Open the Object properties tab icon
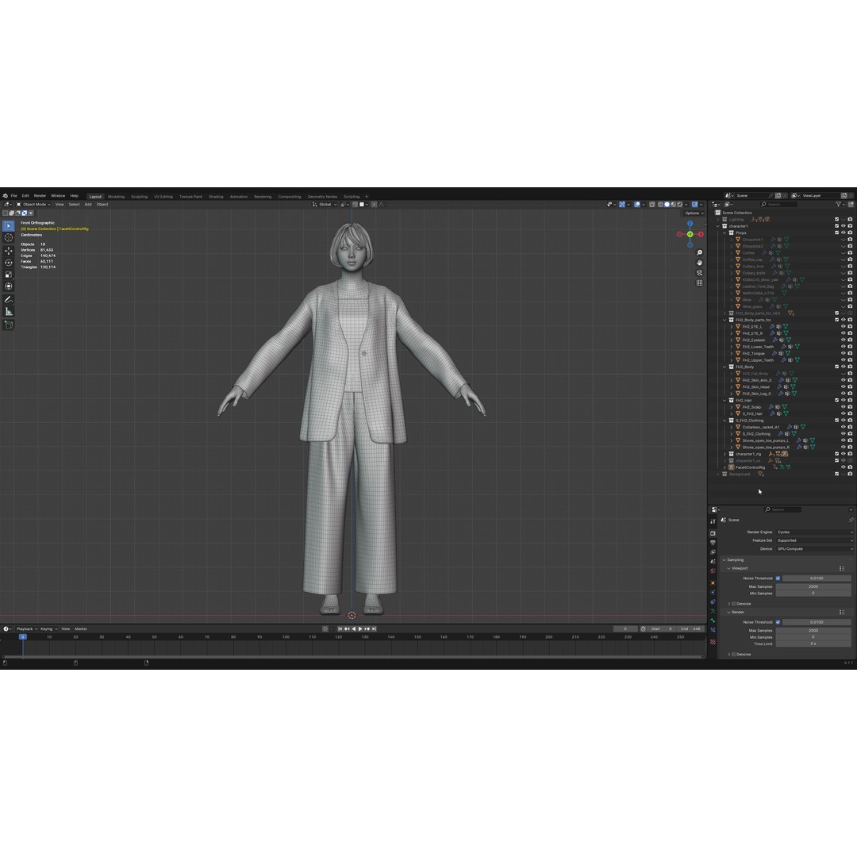Viewport: 857px width, 857px height. 713,583
